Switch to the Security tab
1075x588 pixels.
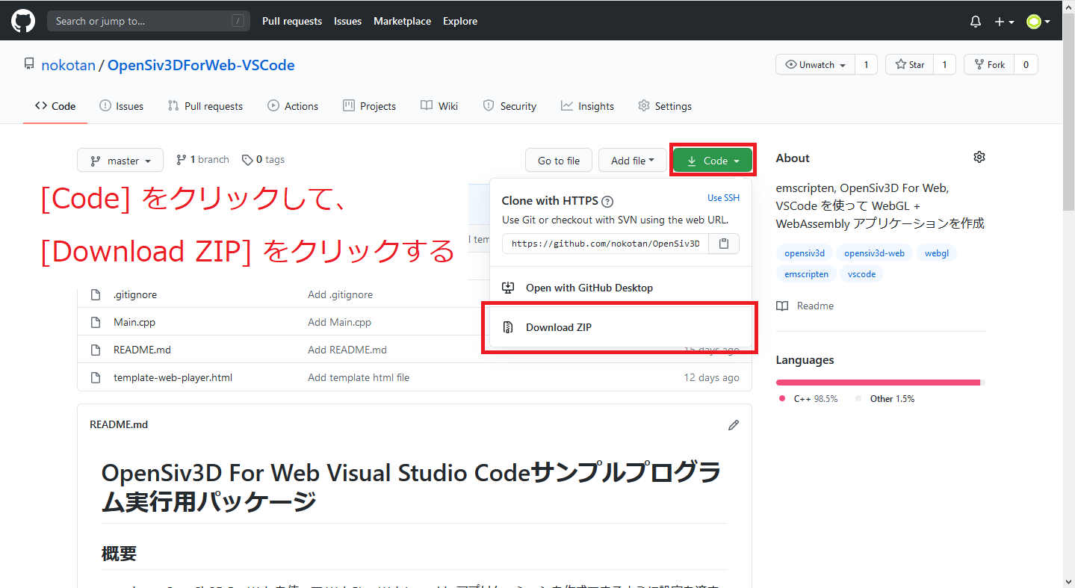509,106
